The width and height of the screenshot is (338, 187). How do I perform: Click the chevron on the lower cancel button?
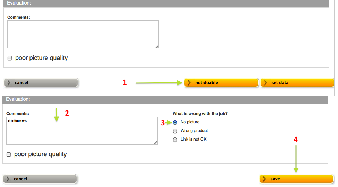(x=8, y=179)
